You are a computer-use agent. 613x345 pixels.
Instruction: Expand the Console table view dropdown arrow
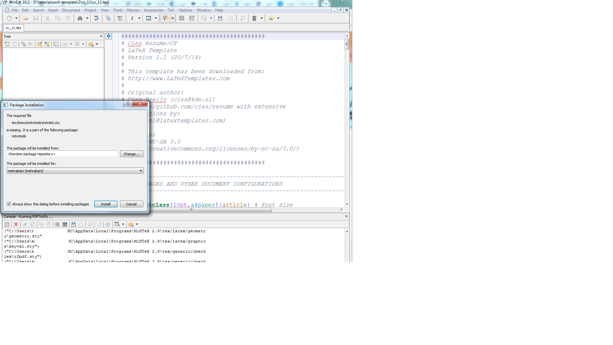123,224
